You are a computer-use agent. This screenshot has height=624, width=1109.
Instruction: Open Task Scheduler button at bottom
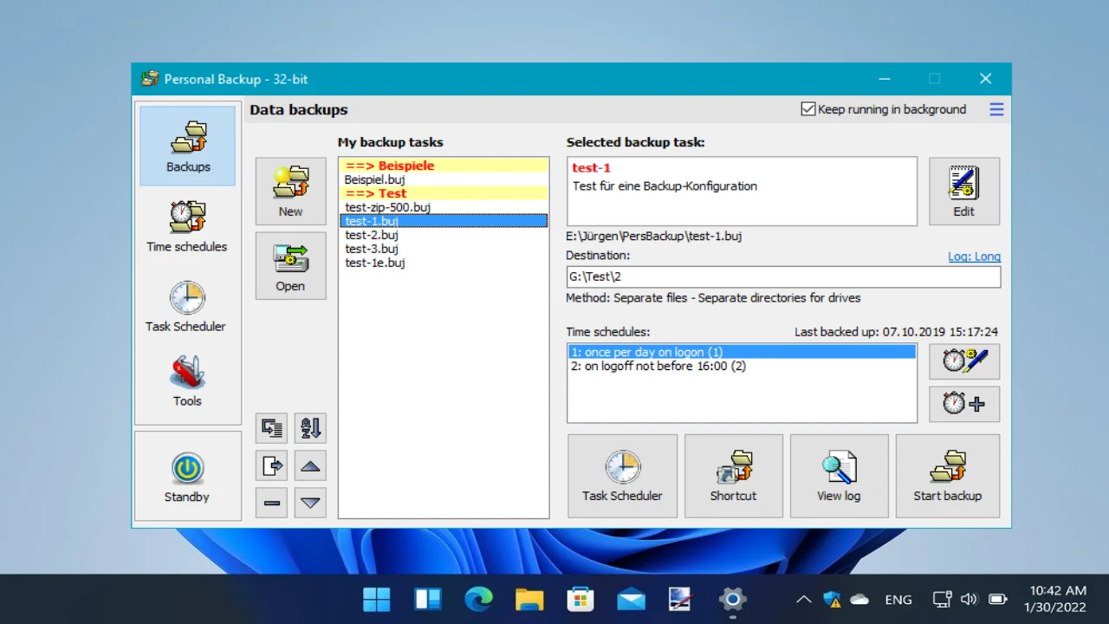(x=622, y=476)
